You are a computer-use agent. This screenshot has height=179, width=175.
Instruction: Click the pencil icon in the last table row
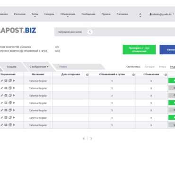(2, 125)
